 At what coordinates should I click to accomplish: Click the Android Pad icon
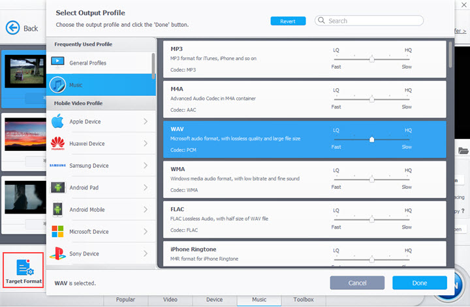tap(57, 187)
